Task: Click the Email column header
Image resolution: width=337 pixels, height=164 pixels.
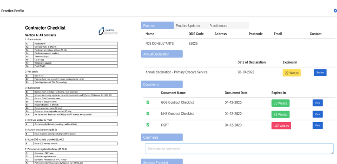Action: pyautogui.click(x=278, y=34)
